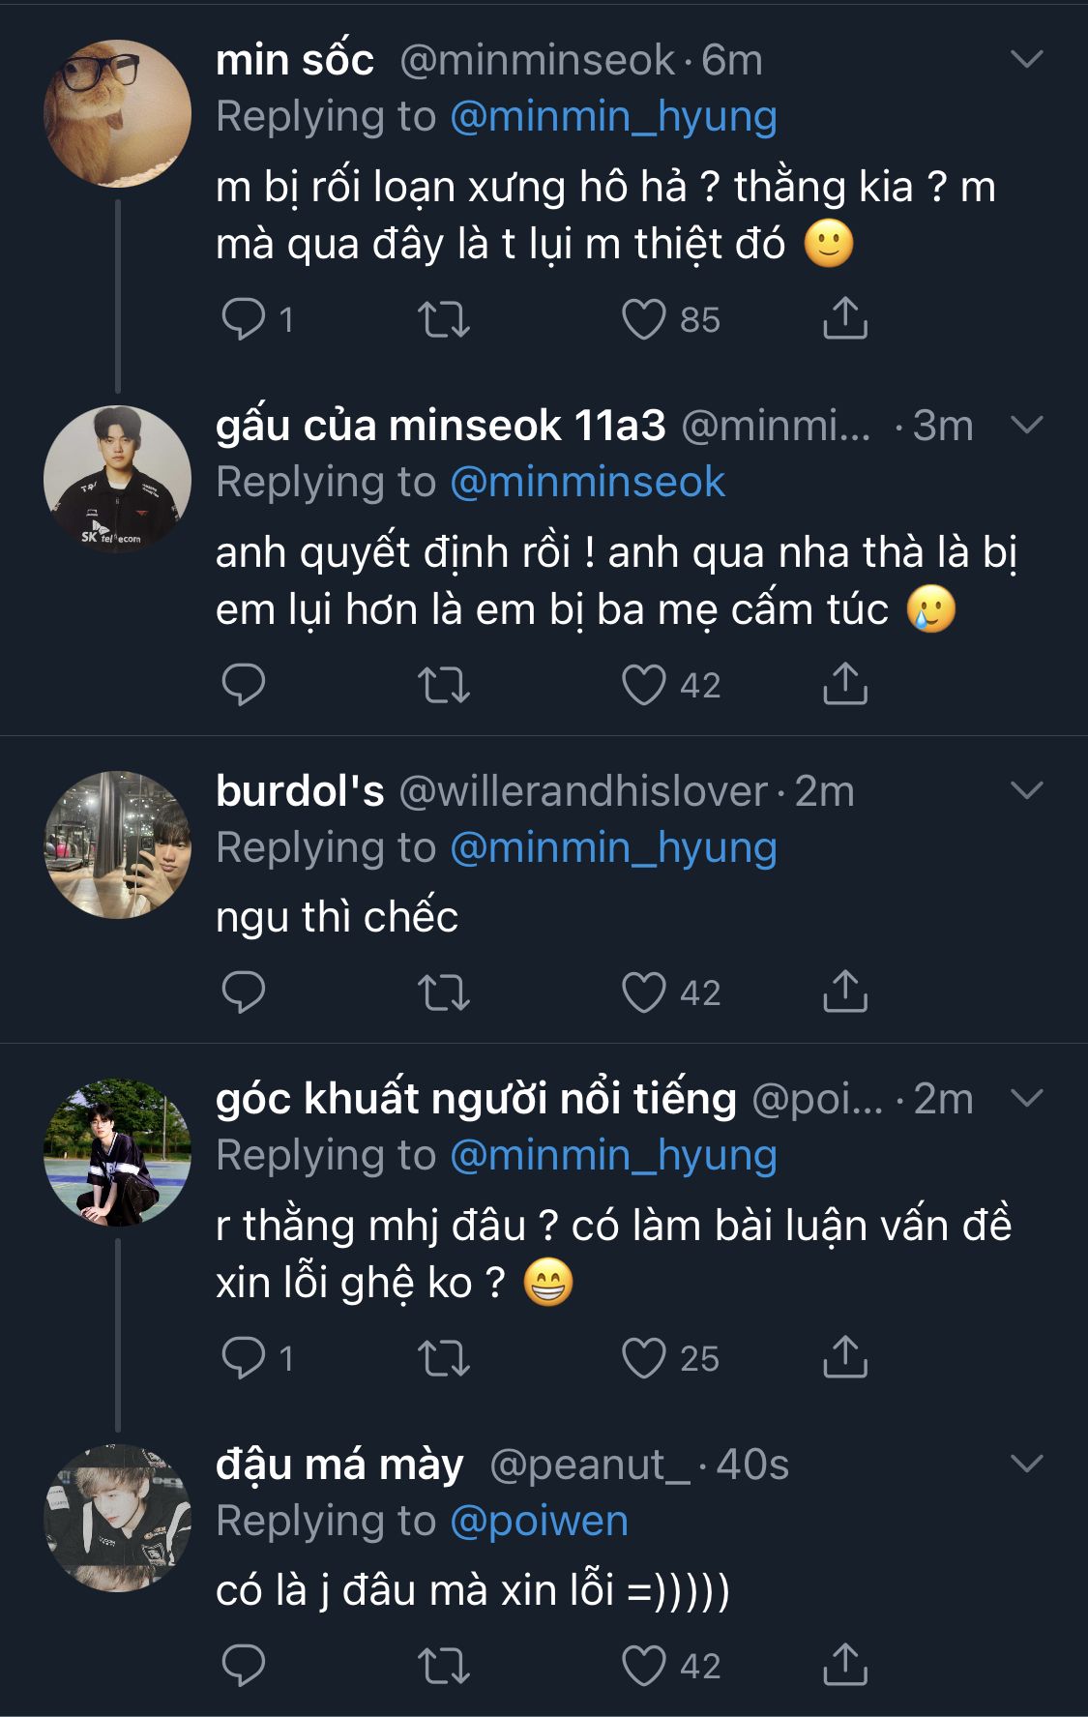Retweet min sốc's tweet

pyautogui.click(x=444, y=319)
